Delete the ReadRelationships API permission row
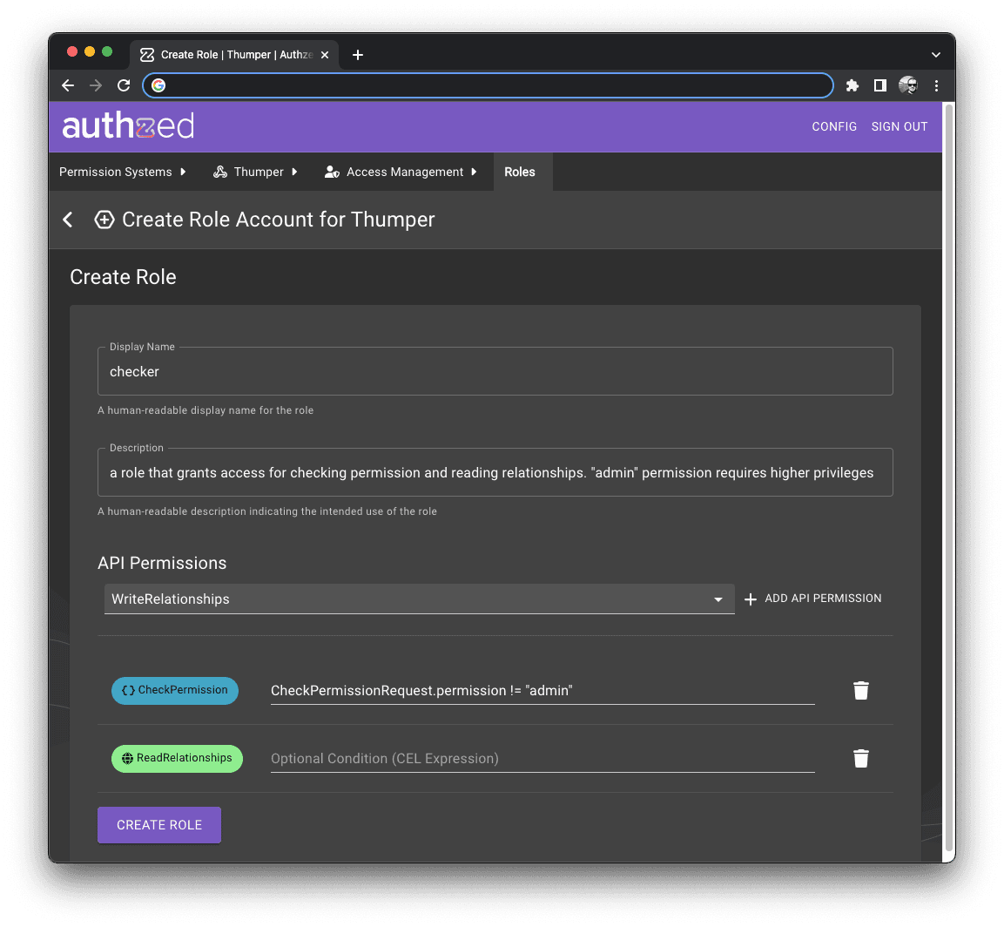 pyautogui.click(x=860, y=758)
